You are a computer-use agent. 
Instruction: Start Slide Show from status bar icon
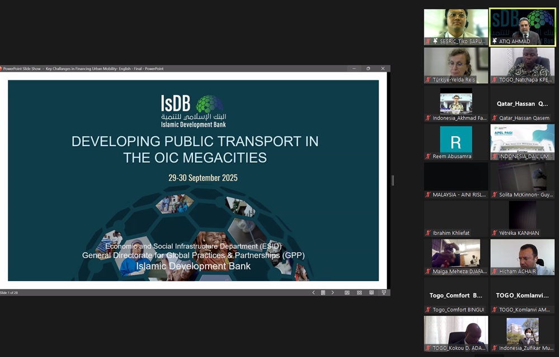coord(383,292)
